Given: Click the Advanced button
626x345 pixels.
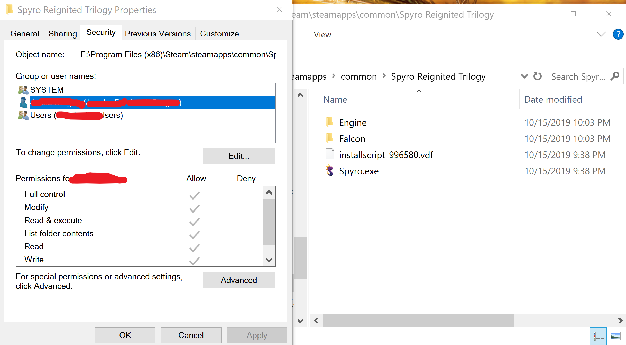Looking at the screenshot, I should click(x=239, y=280).
